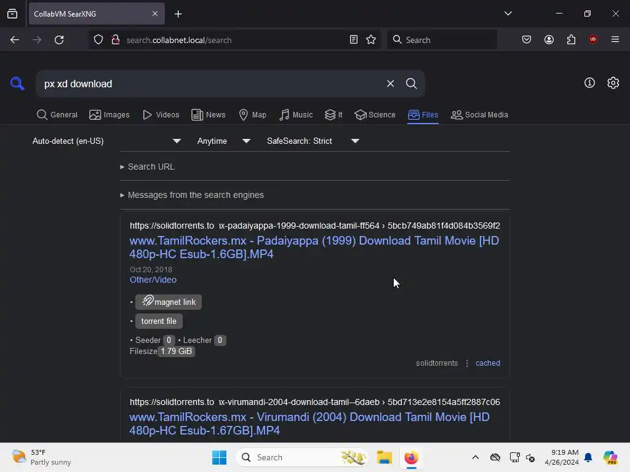Screen dimensions: 630x472
Task: Click the solidtorrents engine label
Action: [x=437, y=363]
